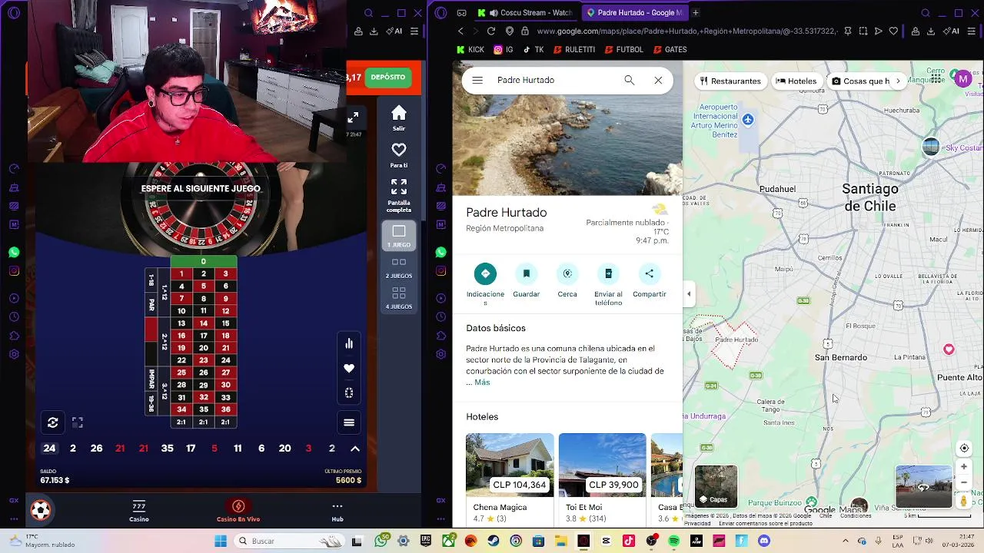Open the KICK bookmark
The height and width of the screenshot is (553, 984).
[470, 49]
